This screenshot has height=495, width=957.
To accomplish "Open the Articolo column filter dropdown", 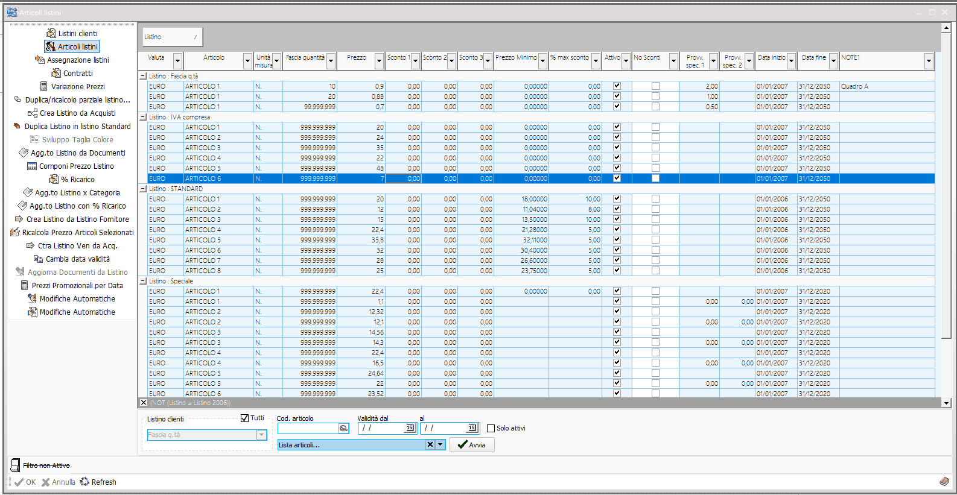I will pos(247,61).
